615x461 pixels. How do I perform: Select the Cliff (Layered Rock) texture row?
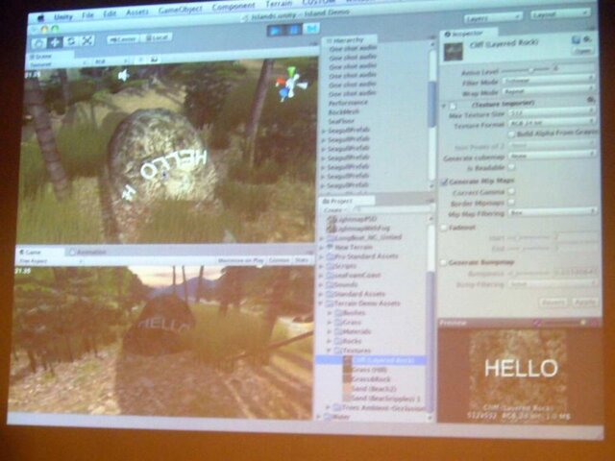(372, 360)
